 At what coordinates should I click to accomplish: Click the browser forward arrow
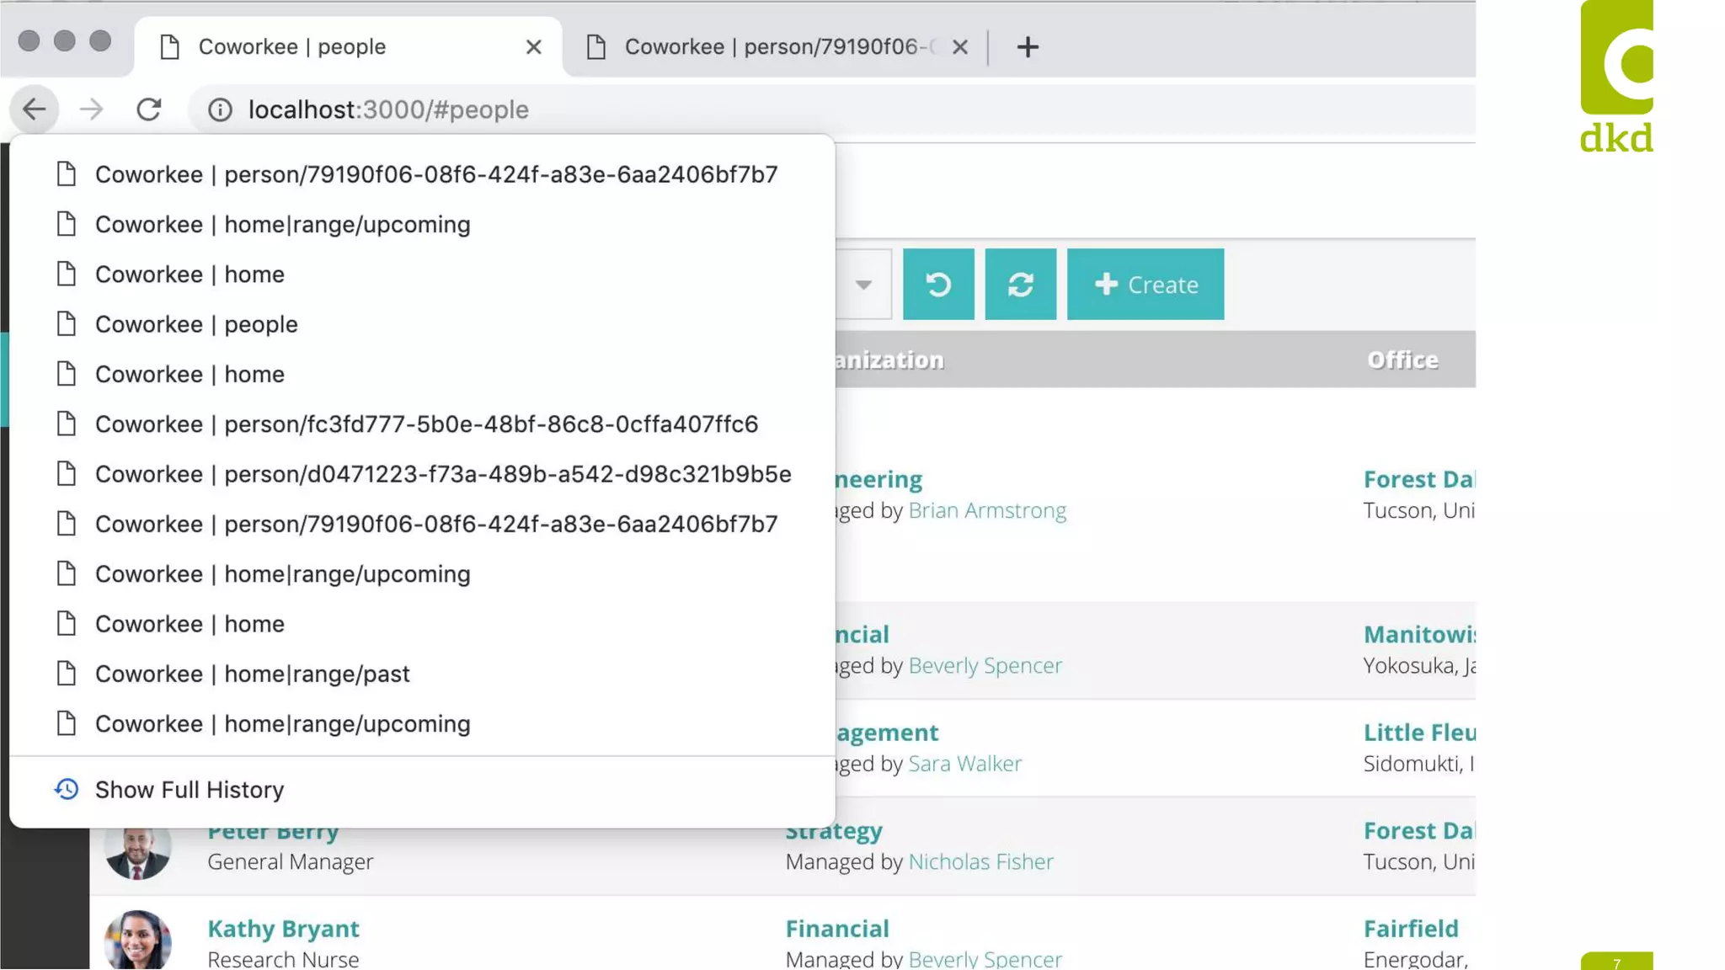point(92,109)
